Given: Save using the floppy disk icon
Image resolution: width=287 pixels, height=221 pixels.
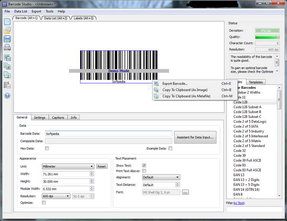Looking at the screenshot, I should (7, 39).
